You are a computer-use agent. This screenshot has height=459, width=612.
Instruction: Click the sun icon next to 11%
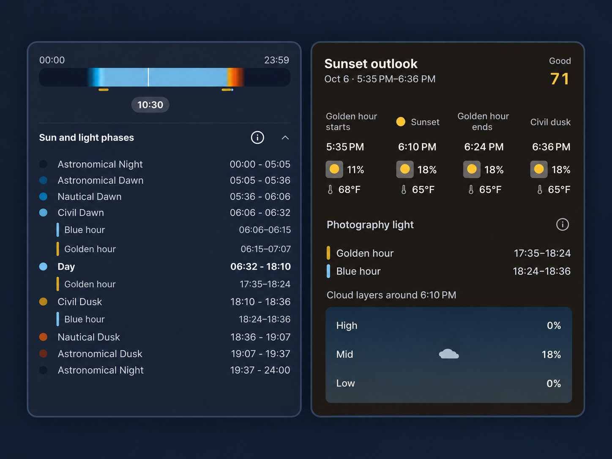tap(334, 169)
